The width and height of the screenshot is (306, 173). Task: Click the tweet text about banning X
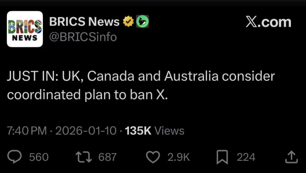click(141, 86)
